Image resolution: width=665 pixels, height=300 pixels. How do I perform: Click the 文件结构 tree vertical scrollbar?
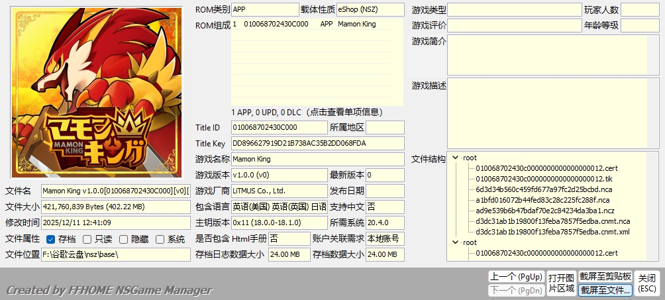(652, 207)
